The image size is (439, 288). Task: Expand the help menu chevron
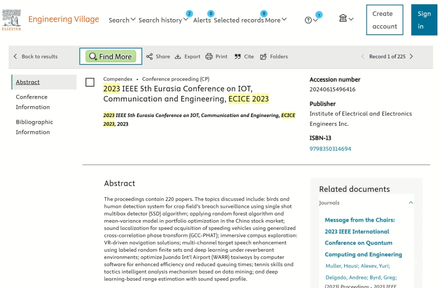tap(315, 20)
